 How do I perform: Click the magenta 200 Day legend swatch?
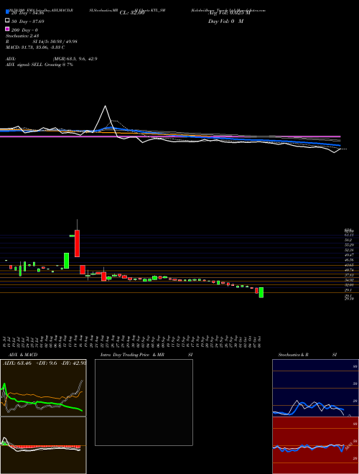click(x=7, y=29)
